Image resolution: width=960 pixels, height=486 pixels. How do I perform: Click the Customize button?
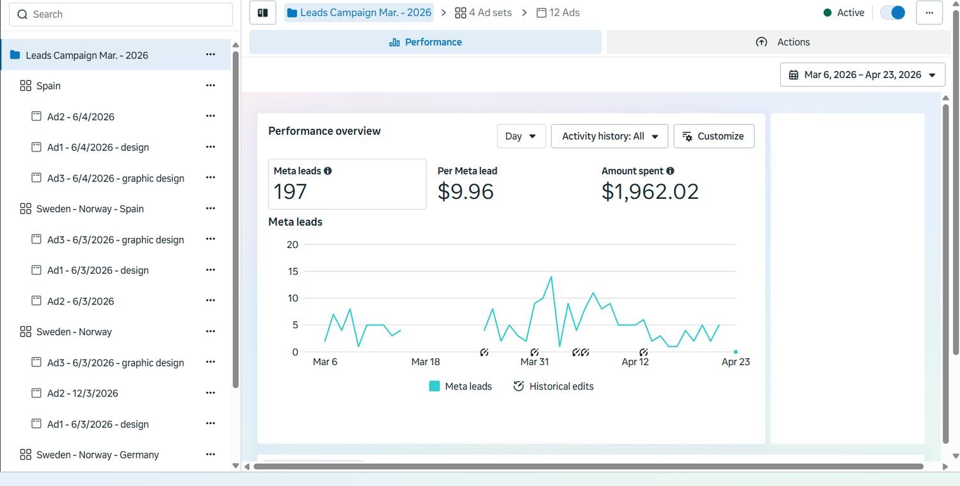(714, 136)
